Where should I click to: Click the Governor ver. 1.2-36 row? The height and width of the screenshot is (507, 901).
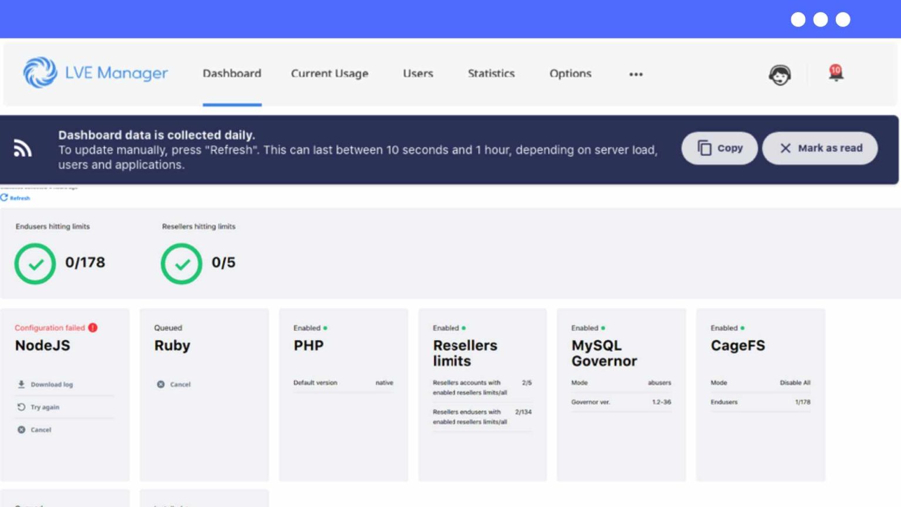(621, 402)
